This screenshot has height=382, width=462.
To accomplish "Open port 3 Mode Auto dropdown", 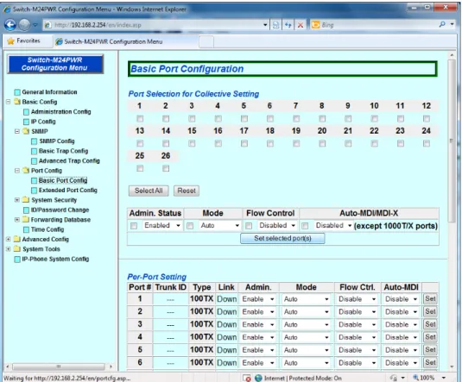I will coord(307,324).
